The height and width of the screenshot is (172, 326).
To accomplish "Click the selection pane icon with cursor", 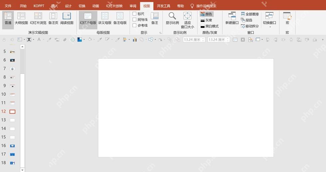I will click(250, 40).
